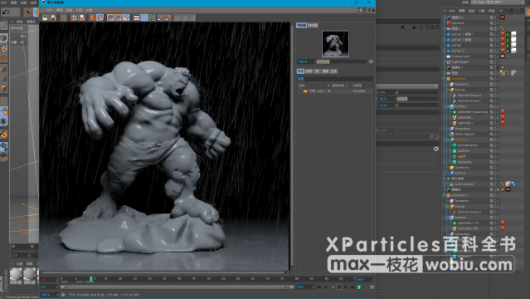Click the navigator render preview thumbnail
Image resolution: width=530 pixels, height=299 pixels.
point(335,44)
